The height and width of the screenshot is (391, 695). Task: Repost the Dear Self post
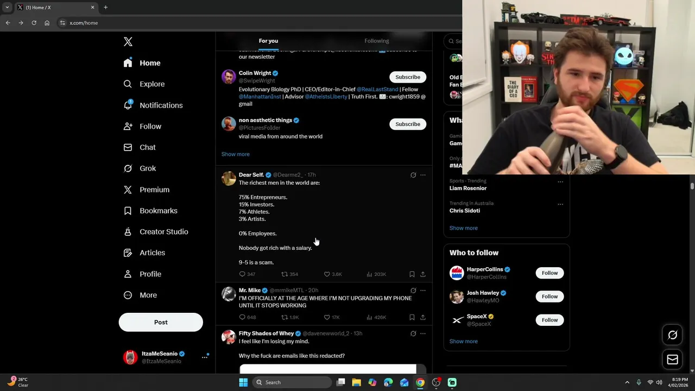click(289, 274)
